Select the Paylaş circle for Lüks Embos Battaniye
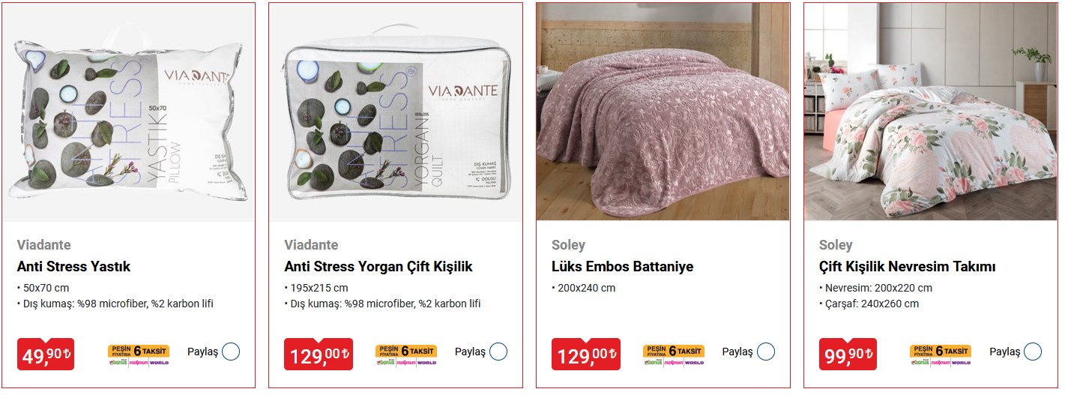The height and width of the screenshot is (395, 1065). pos(766,352)
